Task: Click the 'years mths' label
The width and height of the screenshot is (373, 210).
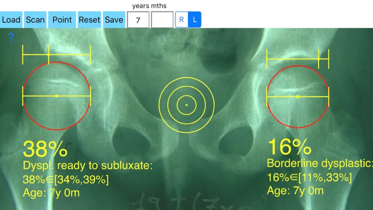Action: pos(149,6)
